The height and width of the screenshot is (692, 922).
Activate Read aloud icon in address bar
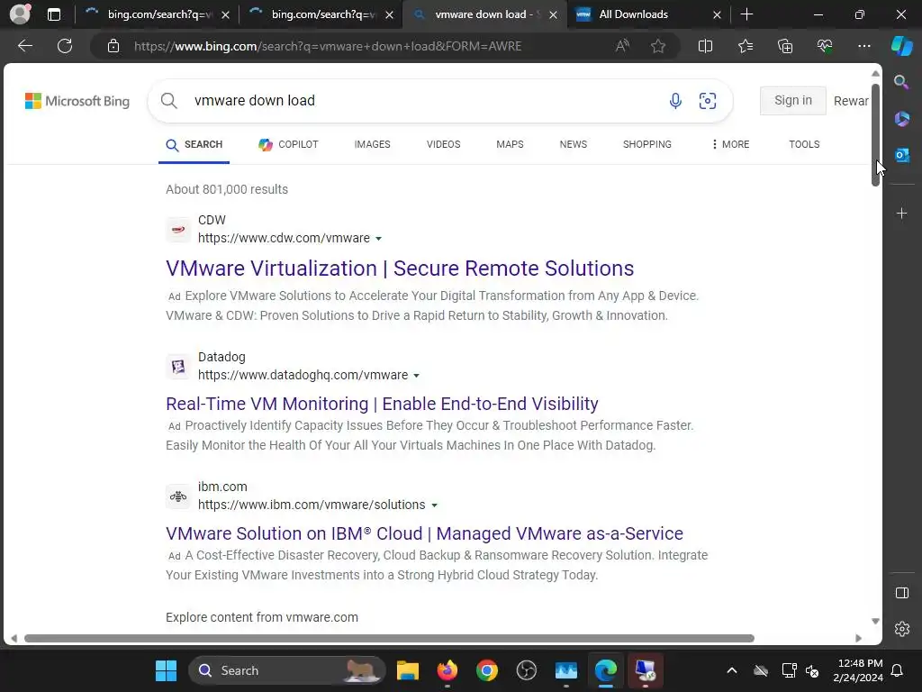pos(622,46)
